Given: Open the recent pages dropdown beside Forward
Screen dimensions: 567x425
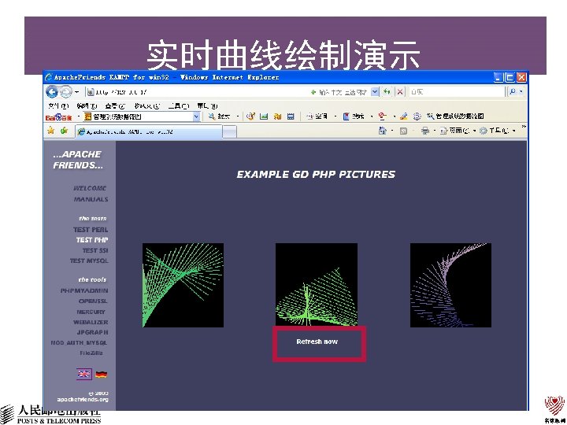Looking at the screenshot, I should [76, 92].
